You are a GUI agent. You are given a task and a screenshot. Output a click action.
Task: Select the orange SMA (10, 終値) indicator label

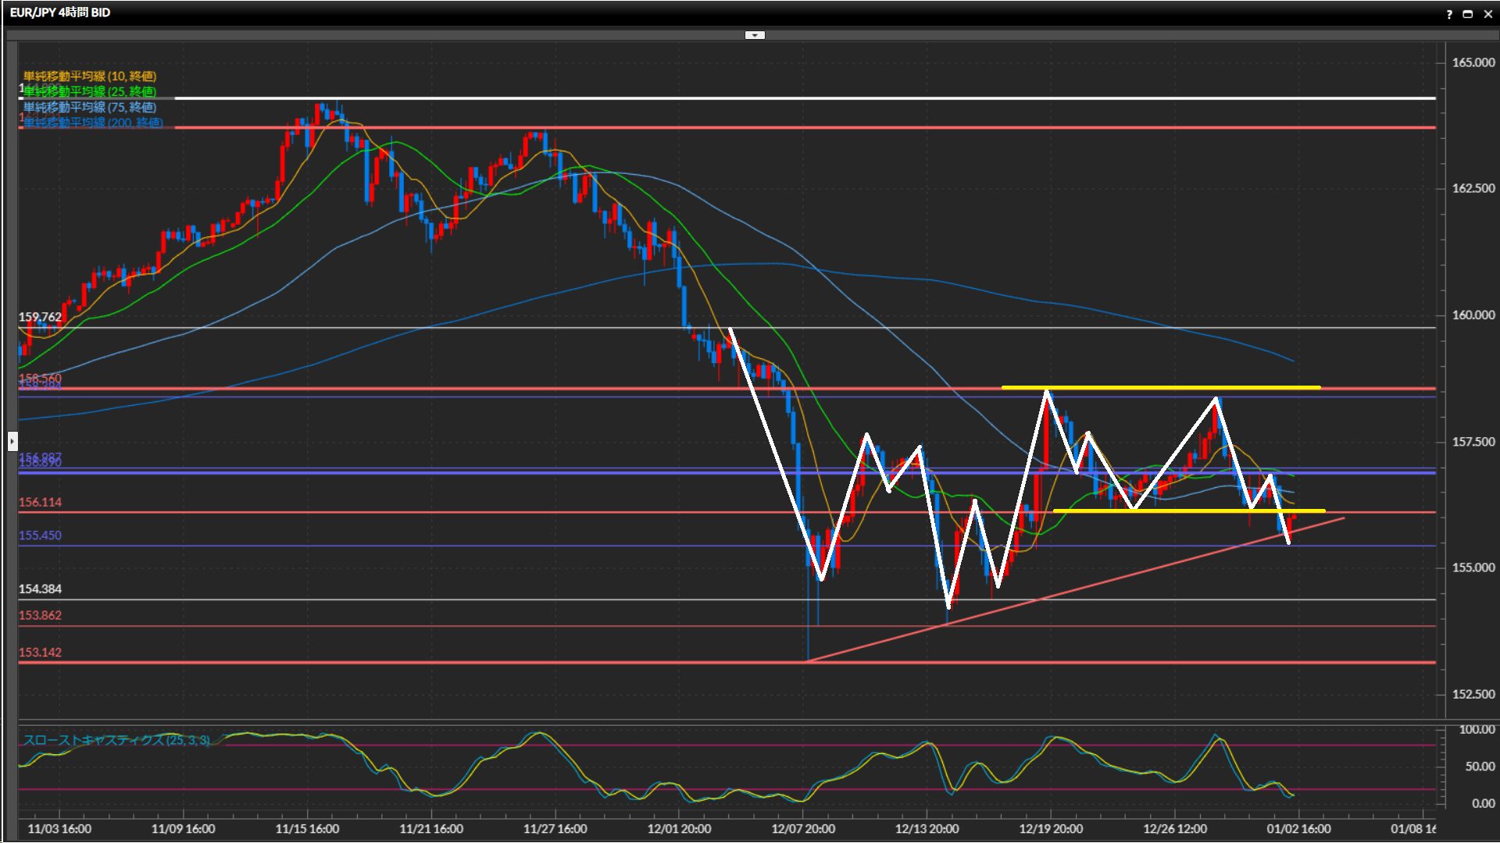90,76
